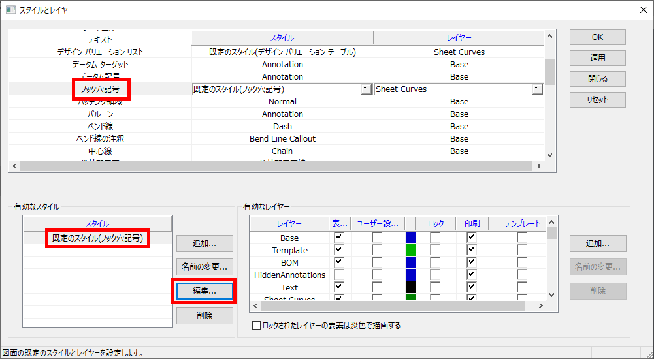Click the ユーザー設... column header

tap(378, 224)
